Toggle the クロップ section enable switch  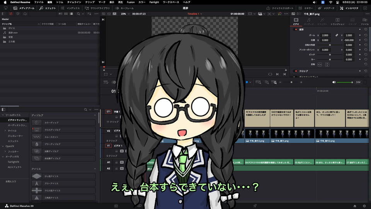[296, 71]
